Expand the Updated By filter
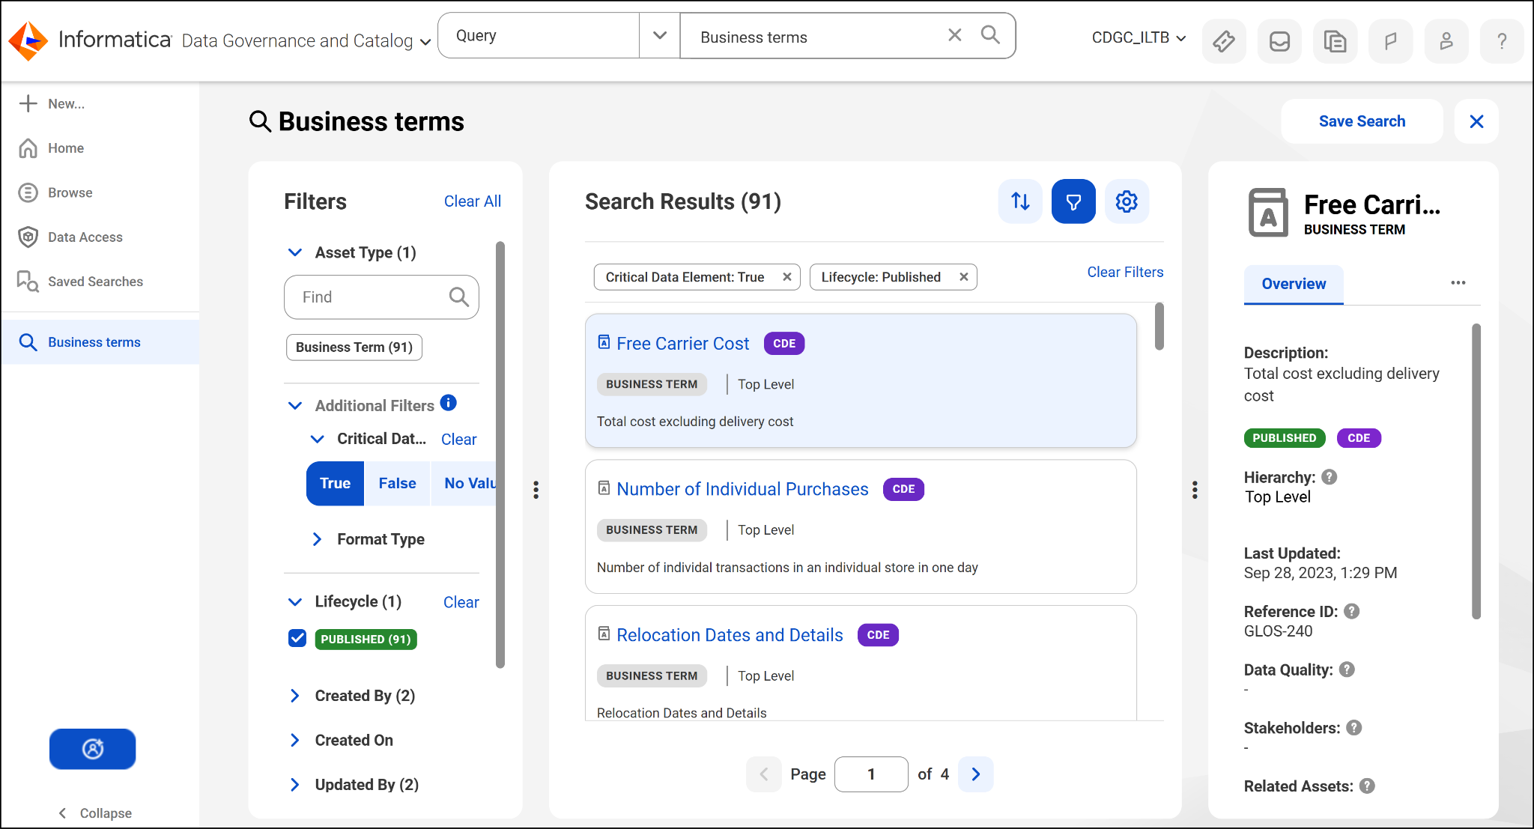Screen dimensions: 1534x829 coord(295,784)
